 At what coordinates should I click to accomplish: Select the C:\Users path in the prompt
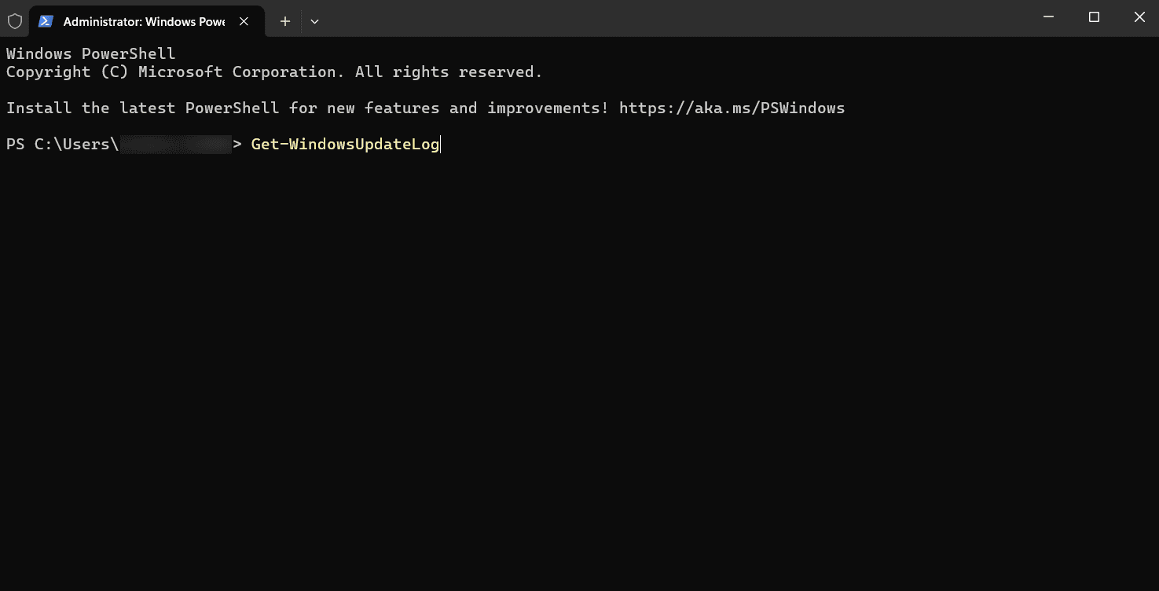click(79, 144)
